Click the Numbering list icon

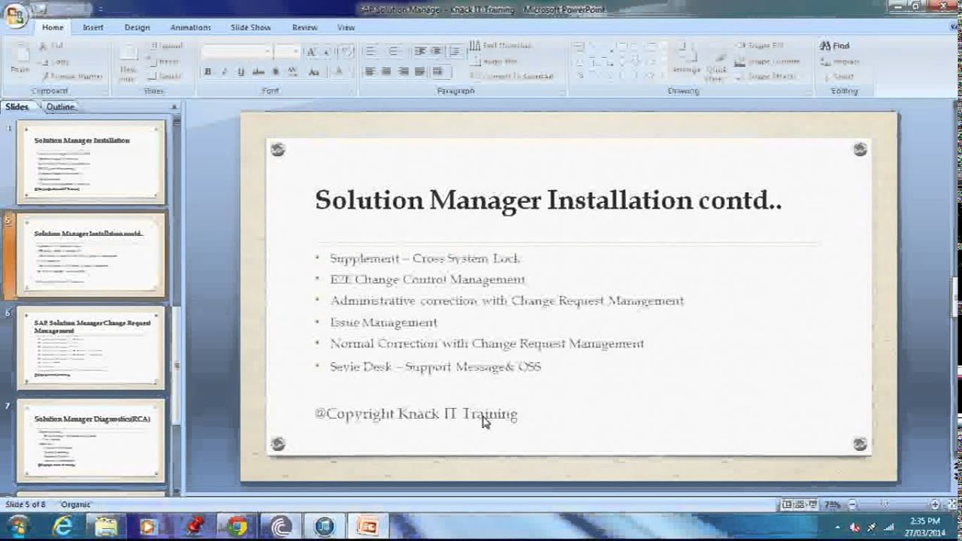pos(395,52)
